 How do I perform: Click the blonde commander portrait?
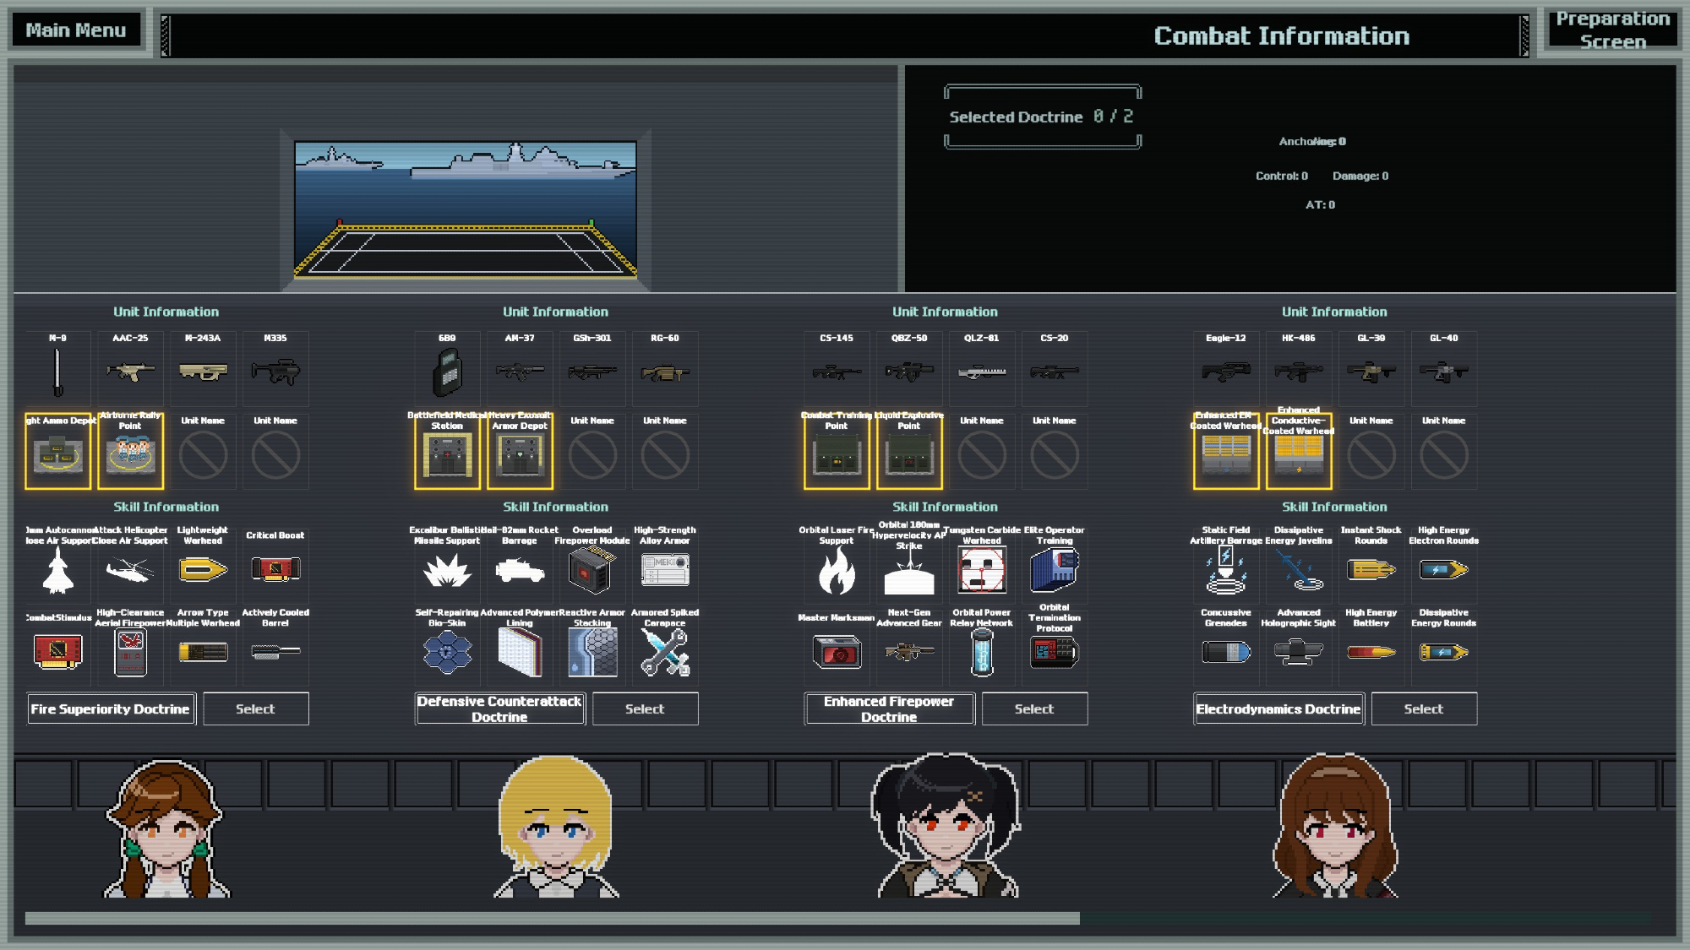[556, 828]
